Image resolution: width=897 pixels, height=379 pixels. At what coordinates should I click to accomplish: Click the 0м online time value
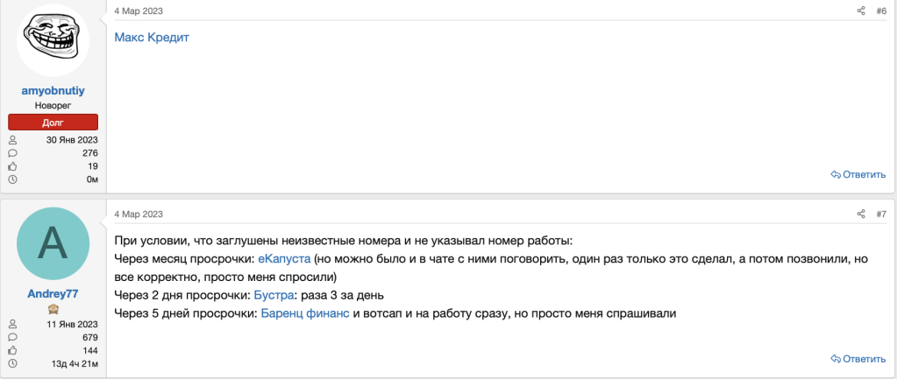92,179
